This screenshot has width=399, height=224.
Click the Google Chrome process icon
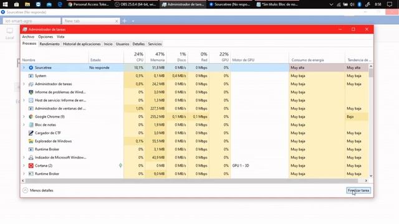(31, 116)
